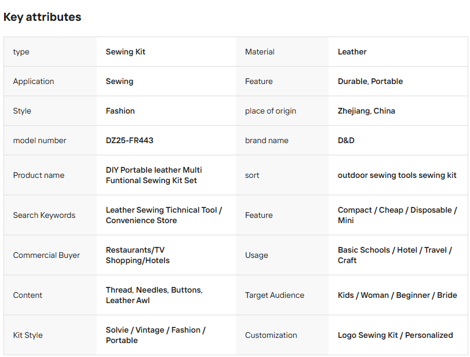
Task: Select Leather Sewing Tichnical Tool keywords
Action: pyautogui.click(x=163, y=215)
